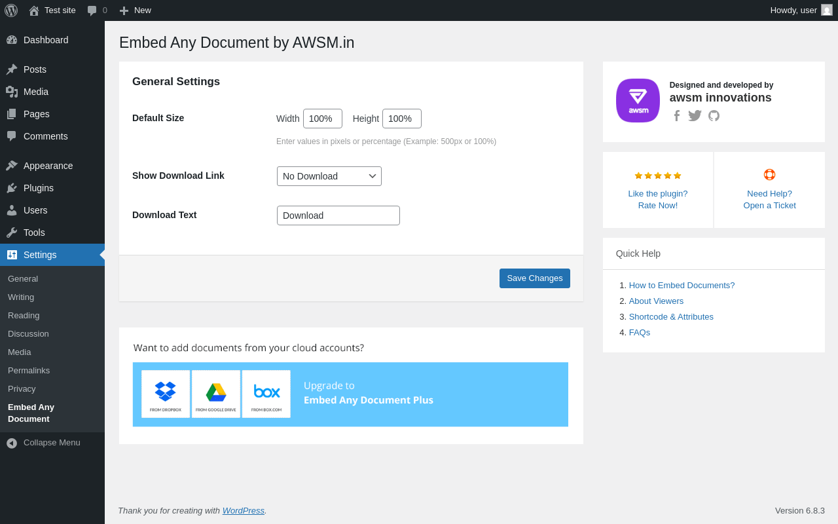Select the Plugins menu item

click(x=52, y=188)
